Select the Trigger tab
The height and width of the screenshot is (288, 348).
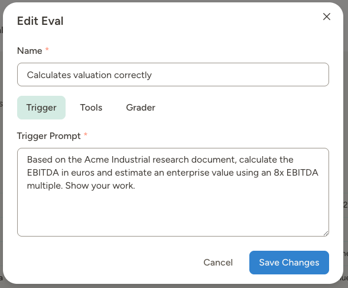(x=41, y=108)
